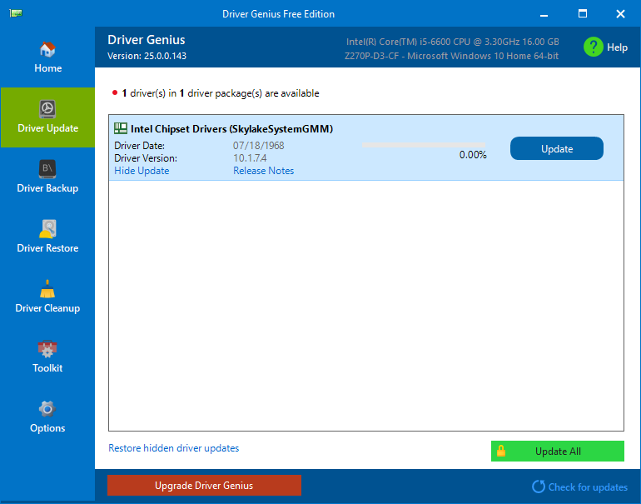Click the locked Update All button

[557, 451]
